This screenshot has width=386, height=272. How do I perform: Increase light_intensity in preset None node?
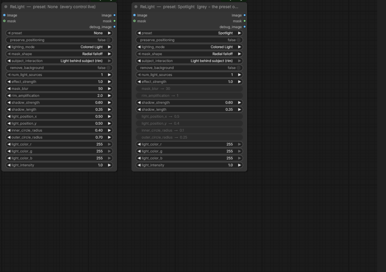click(x=109, y=165)
